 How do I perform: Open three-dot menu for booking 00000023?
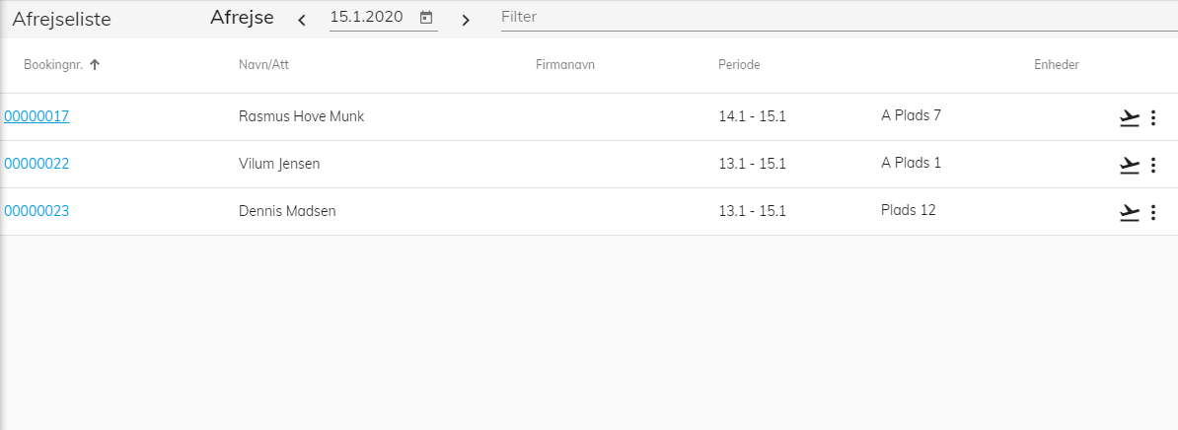(1153, 212)
